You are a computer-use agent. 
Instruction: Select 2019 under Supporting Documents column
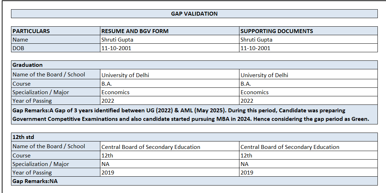point(247,173)
